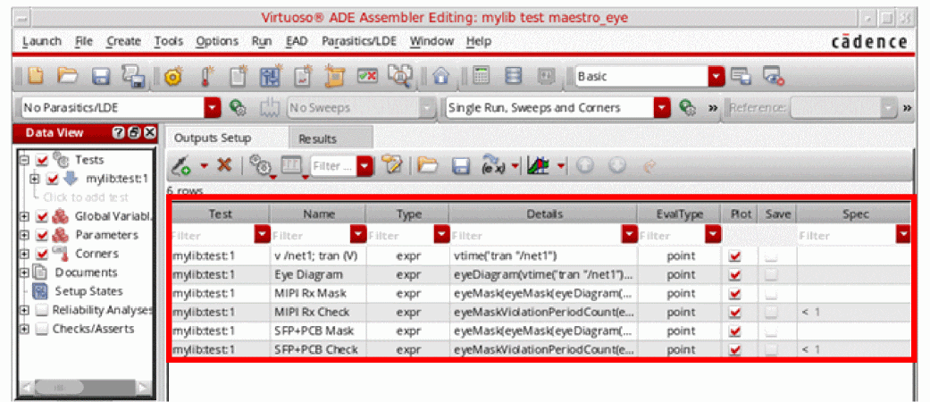Click the help question mark in Data View
The width and height of the screenshot is (930, 402).
click(119, 133)
